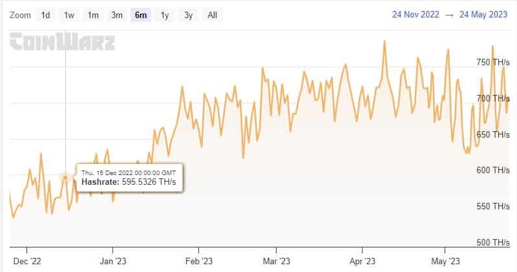Select the 1d zoom range

pos(45,15)
